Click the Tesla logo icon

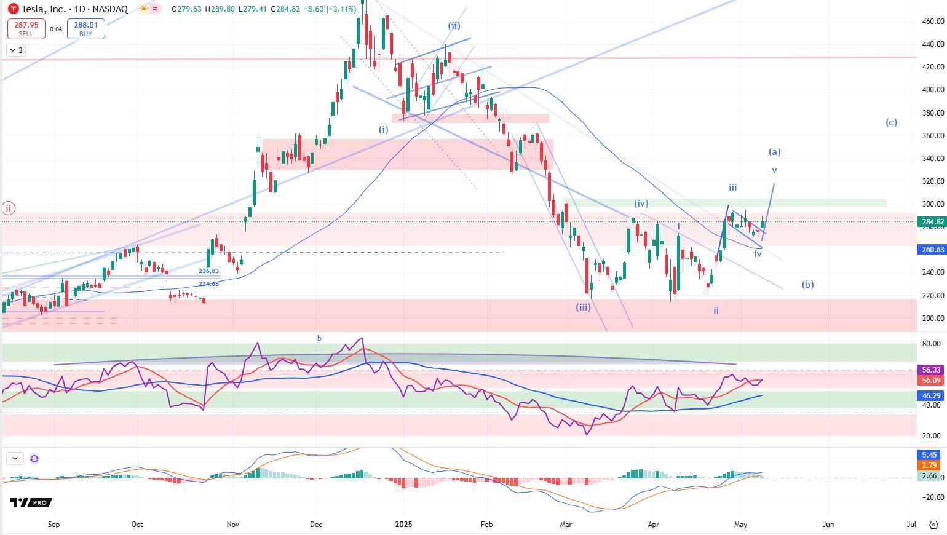(x=13, y=9)
